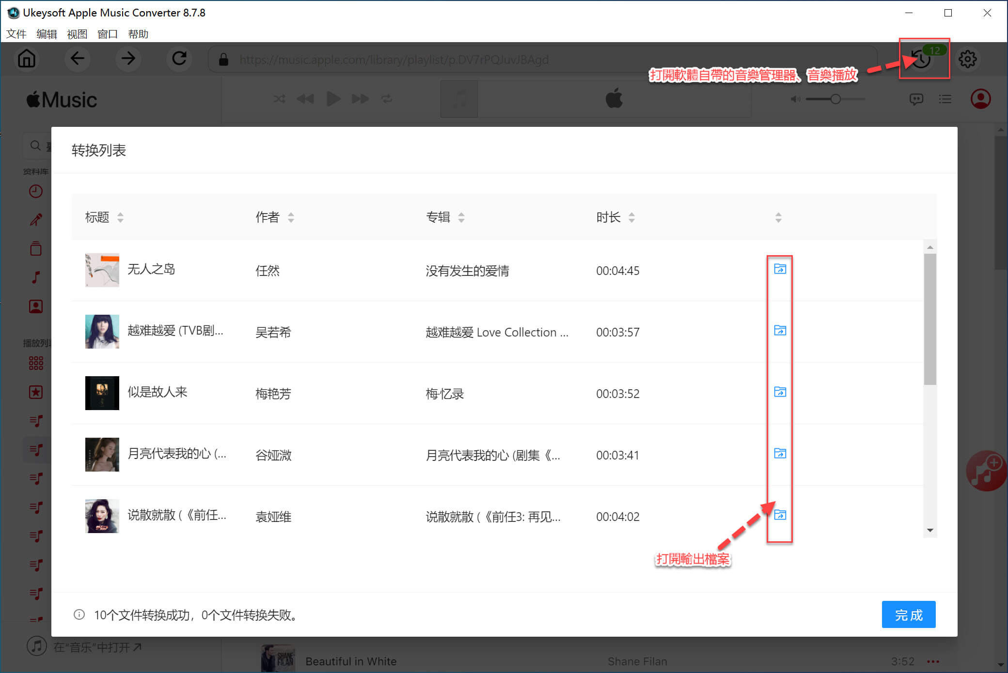Open output folder for 说散就散 track

coord(780,515)
